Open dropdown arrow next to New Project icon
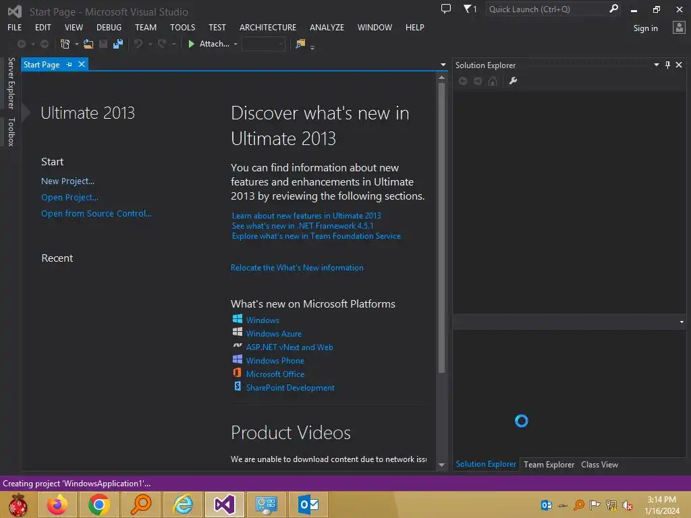 pyautogui.click(x=77, y=44)
